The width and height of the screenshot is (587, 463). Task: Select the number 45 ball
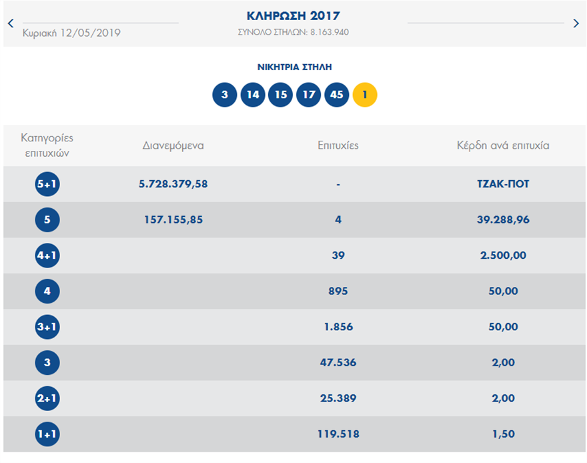(x=336, y=95)
